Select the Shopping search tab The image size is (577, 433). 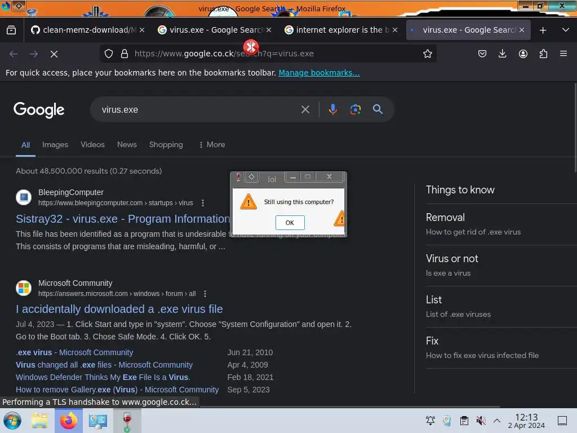[166, 145]
